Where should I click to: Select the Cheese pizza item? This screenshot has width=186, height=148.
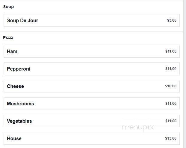(92, 86)
